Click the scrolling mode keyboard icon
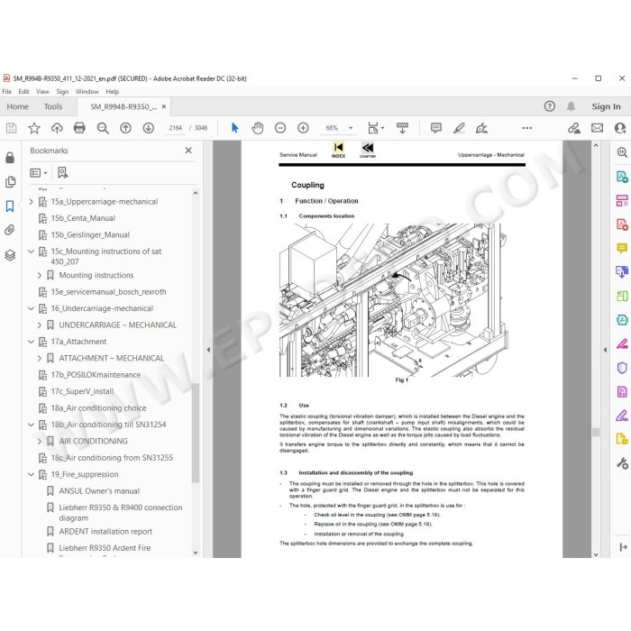This screenshot has width=631, height=631. (402, 128)
